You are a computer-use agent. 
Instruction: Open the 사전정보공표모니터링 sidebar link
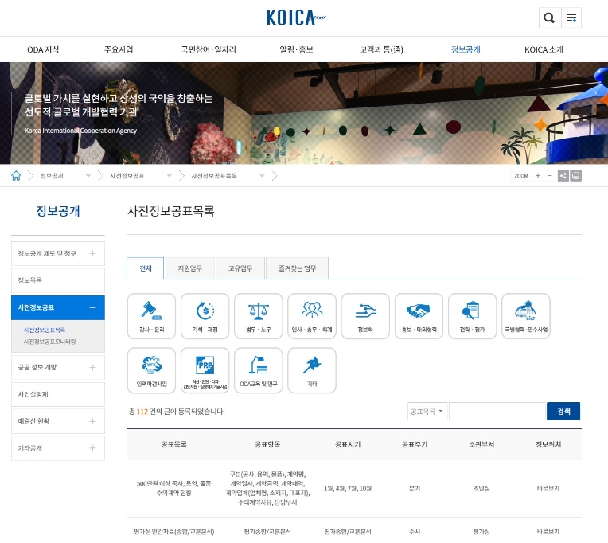(x=51, y=341)
